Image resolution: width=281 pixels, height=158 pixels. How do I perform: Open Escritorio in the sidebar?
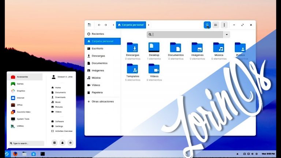click(103, 49)
